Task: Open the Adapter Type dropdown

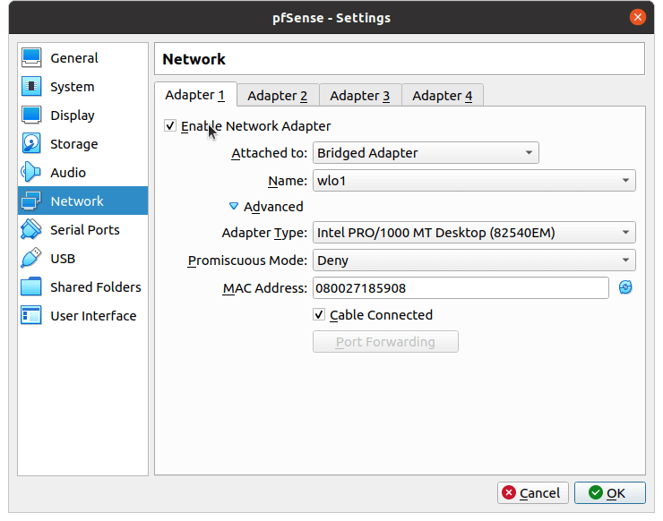Action: coord(474,234)
